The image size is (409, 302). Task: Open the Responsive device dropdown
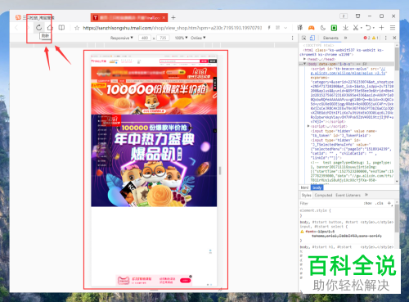click(x=122, y=38)
